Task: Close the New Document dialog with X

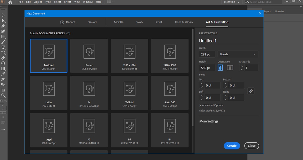Action: [260, 13]
